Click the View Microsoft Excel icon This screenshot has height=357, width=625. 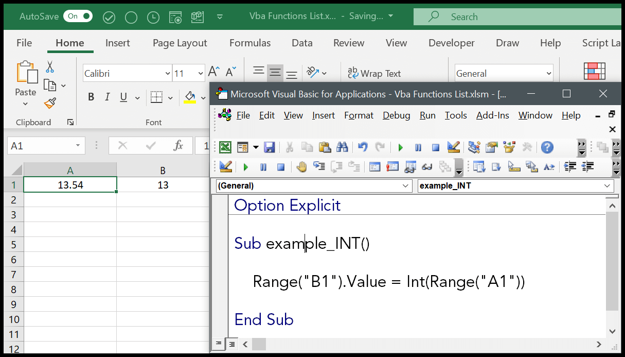[x=225, y=148]
